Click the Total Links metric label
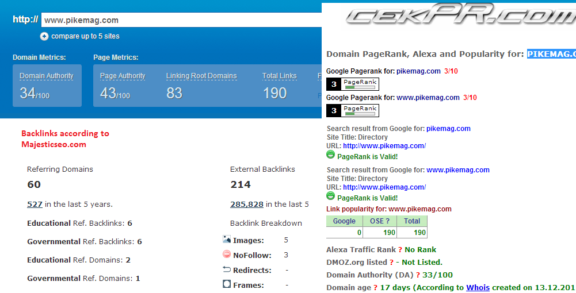The height and width of the screenshot is (293, 576). click(279, 76)
